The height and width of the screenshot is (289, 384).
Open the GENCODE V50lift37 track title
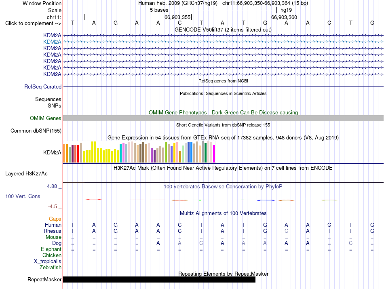coord(223,30)
